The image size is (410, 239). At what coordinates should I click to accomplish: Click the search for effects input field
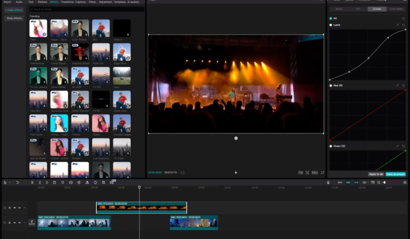86,9
